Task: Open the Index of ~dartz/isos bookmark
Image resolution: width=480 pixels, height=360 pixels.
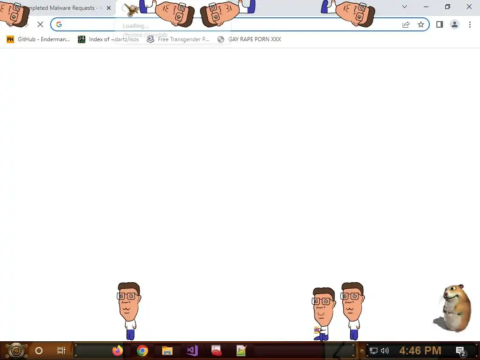Action: 108,39
